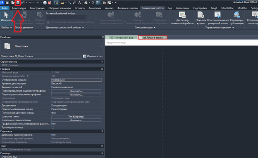Click the Open folder icon in quick access toolbar

[13, 2]
